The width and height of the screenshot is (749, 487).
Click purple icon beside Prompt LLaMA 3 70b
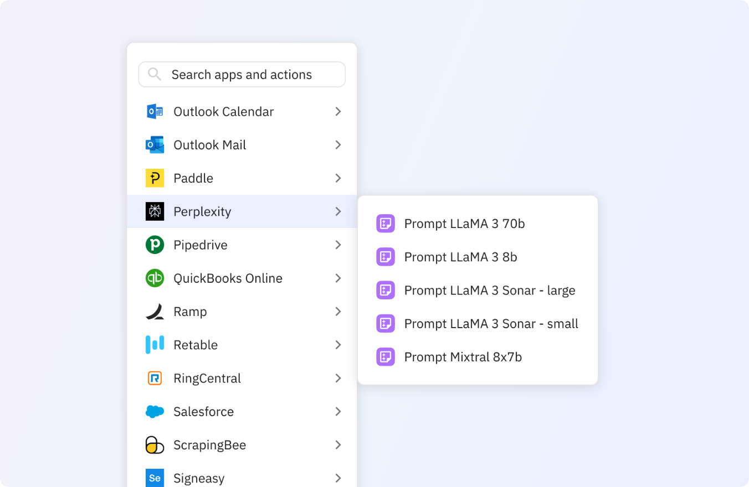tap(386, 224)
